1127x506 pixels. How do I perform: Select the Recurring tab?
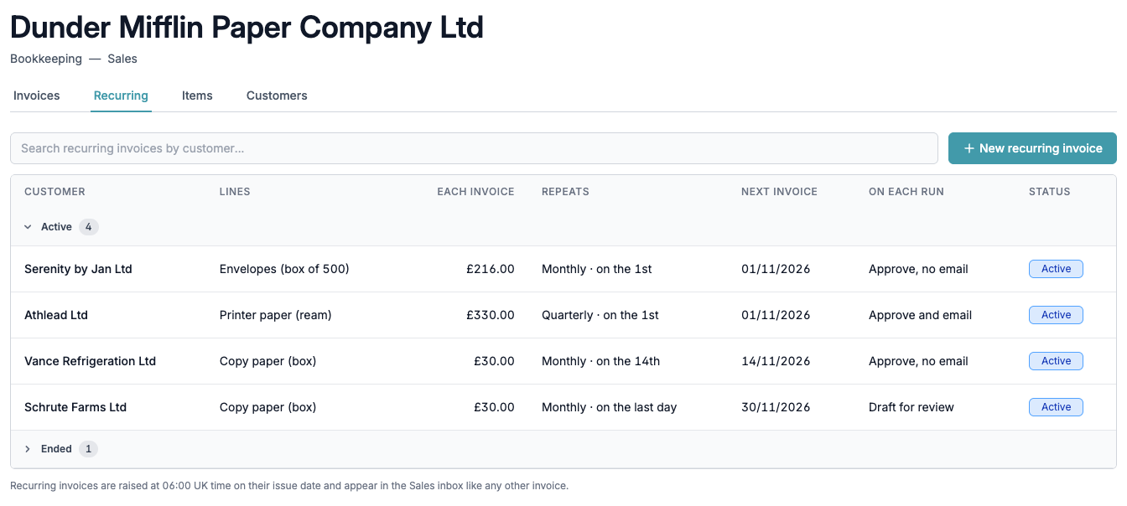pyautogui.click(x=121, y=96)
